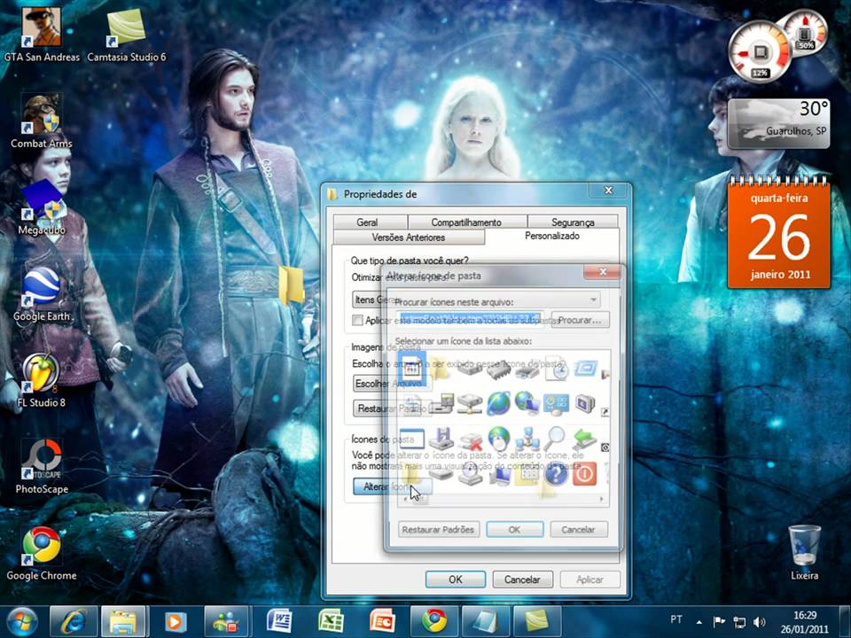Screen dimensions: 851x638
Task: Select the globe with mouse icon
Action: pyautogui.click(x=499, y=439)
